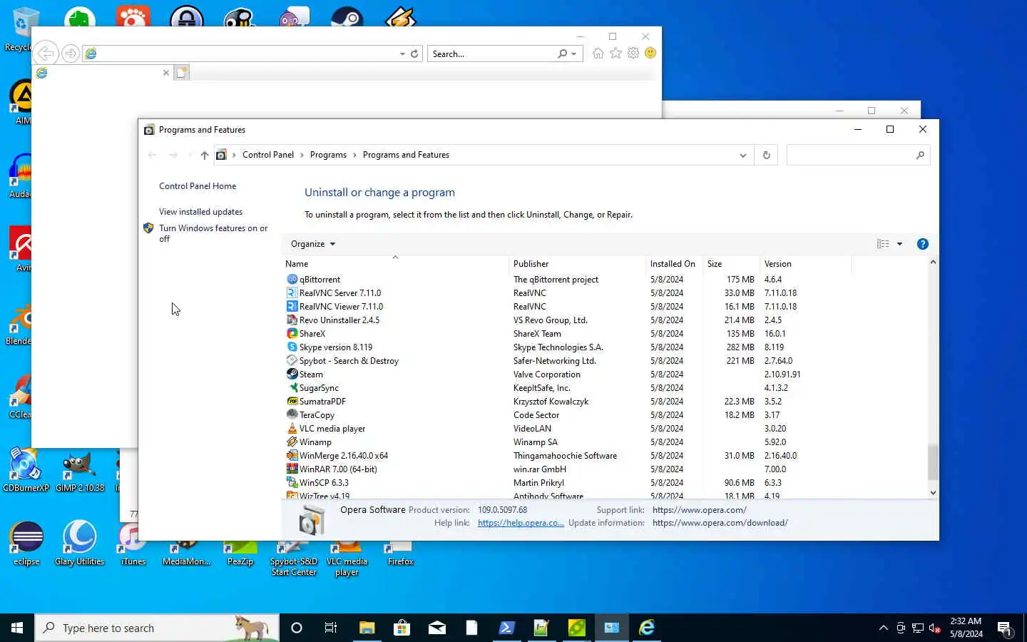Click the scroll up arrow in program list
The height and width of the screenshot is (642, 1027).
[933, 263]
